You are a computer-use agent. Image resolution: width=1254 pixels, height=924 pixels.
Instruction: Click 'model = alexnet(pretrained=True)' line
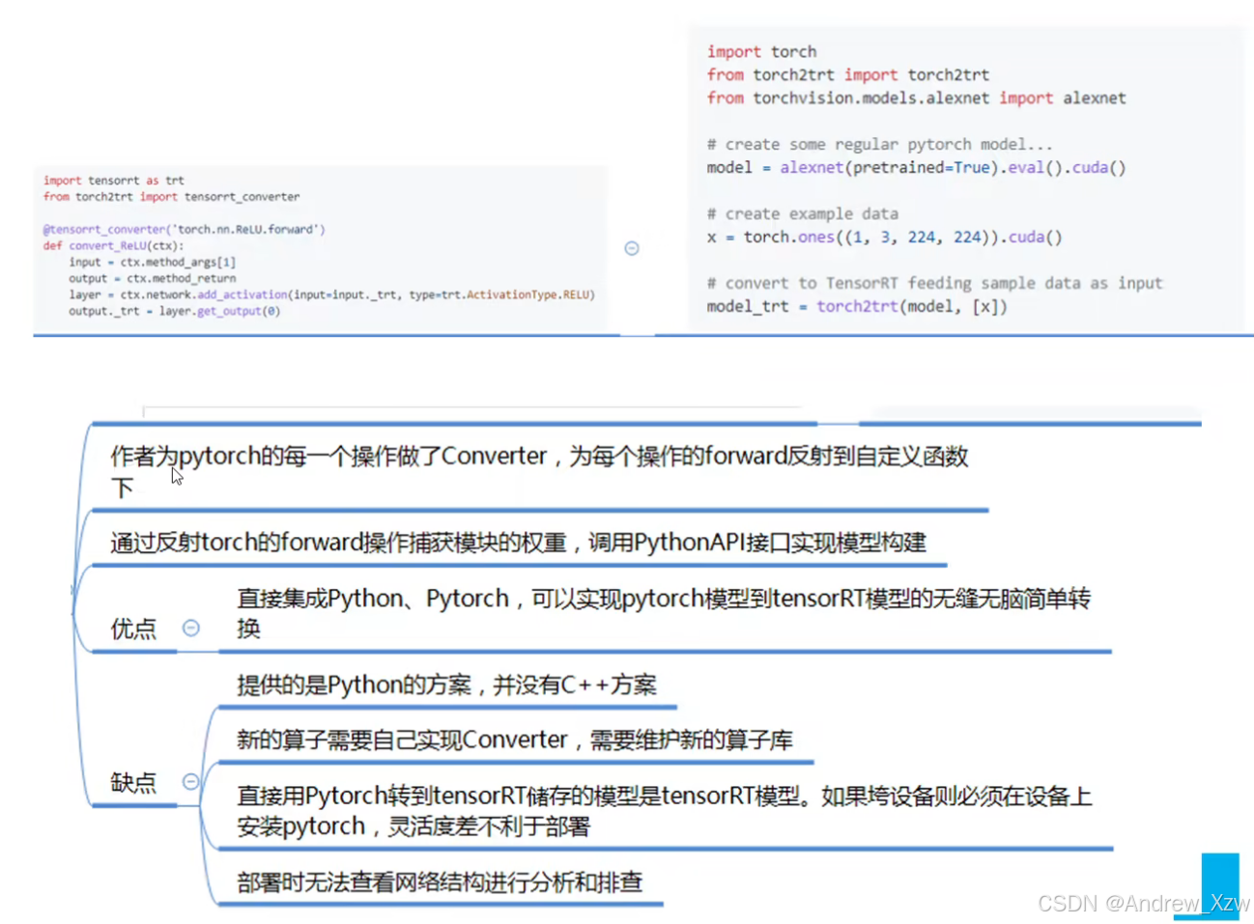point(916,167)
